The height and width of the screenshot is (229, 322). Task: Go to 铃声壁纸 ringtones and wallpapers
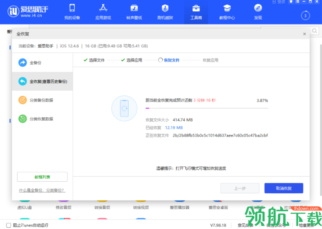[134, 12]
